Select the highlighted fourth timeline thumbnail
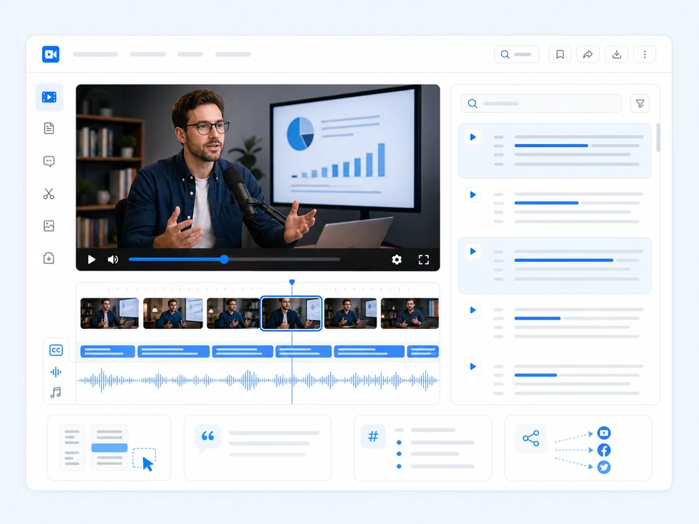Screen dimensions: 699x524 click(x=291, y=314)
